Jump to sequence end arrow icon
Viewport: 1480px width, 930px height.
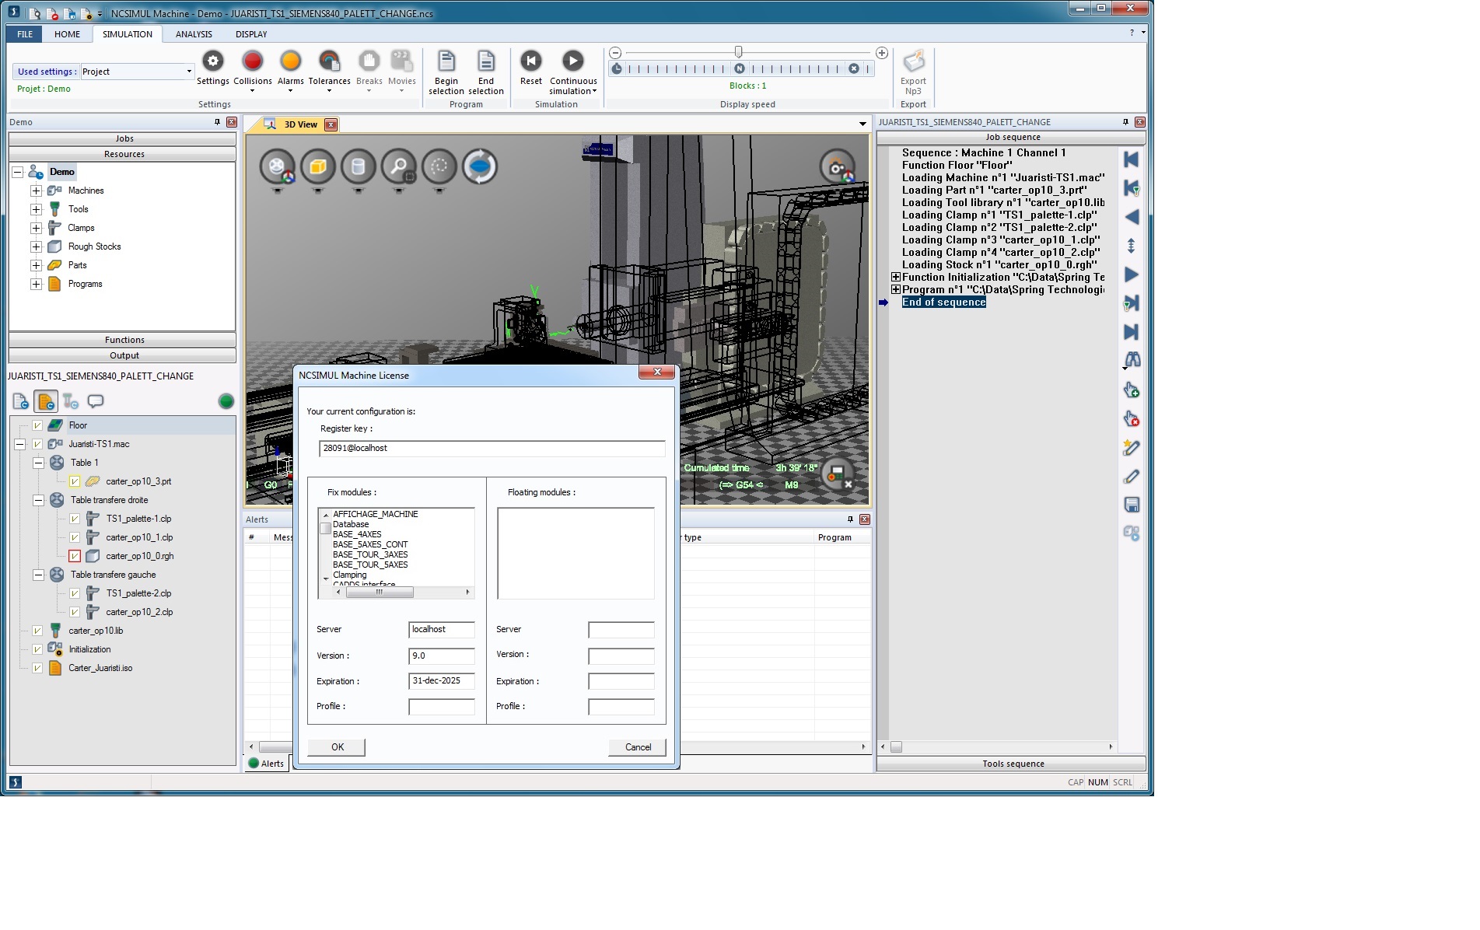coord(1132,332)
